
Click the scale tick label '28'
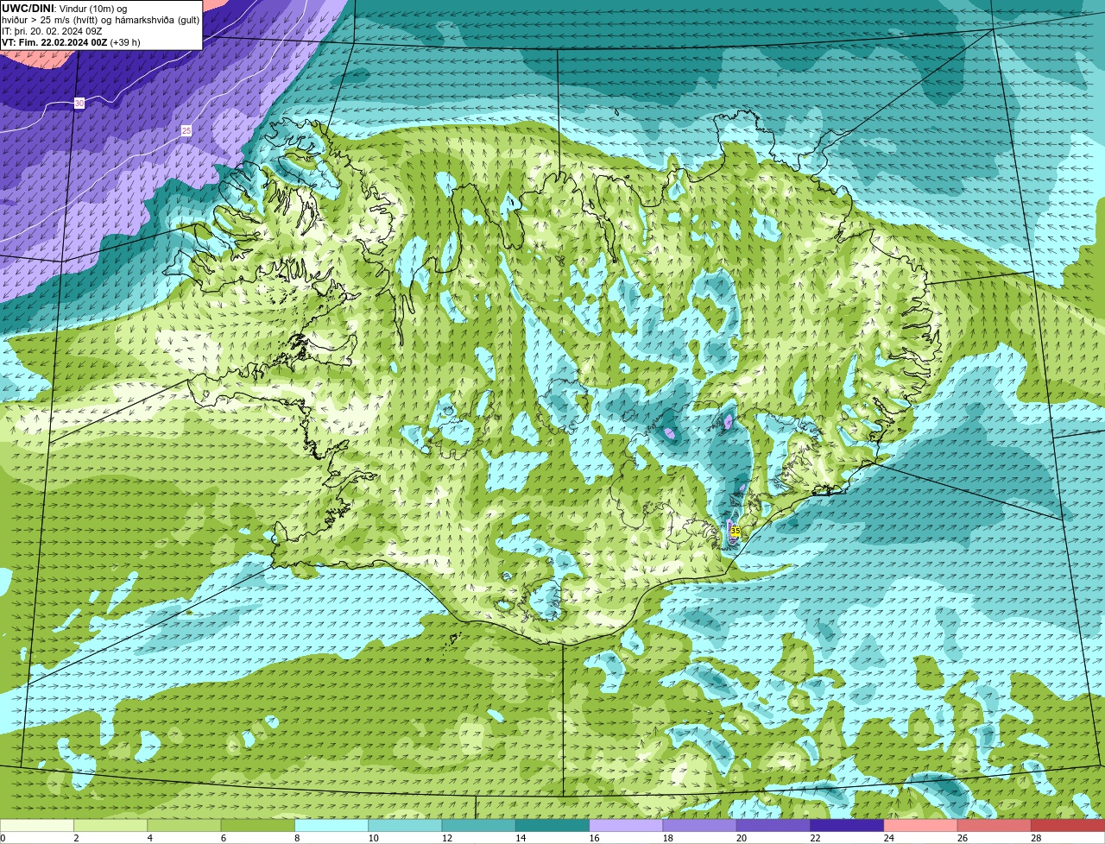1036,838
